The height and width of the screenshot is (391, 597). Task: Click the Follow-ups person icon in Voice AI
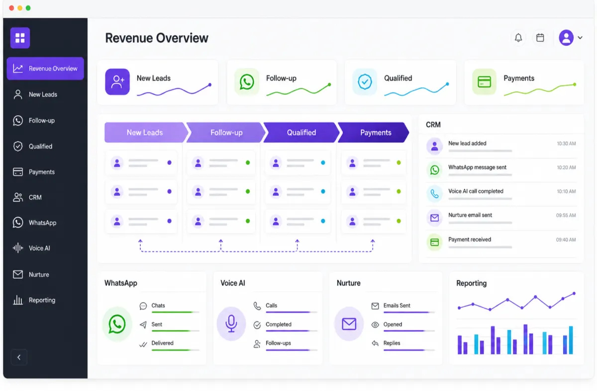pos(257,343)
